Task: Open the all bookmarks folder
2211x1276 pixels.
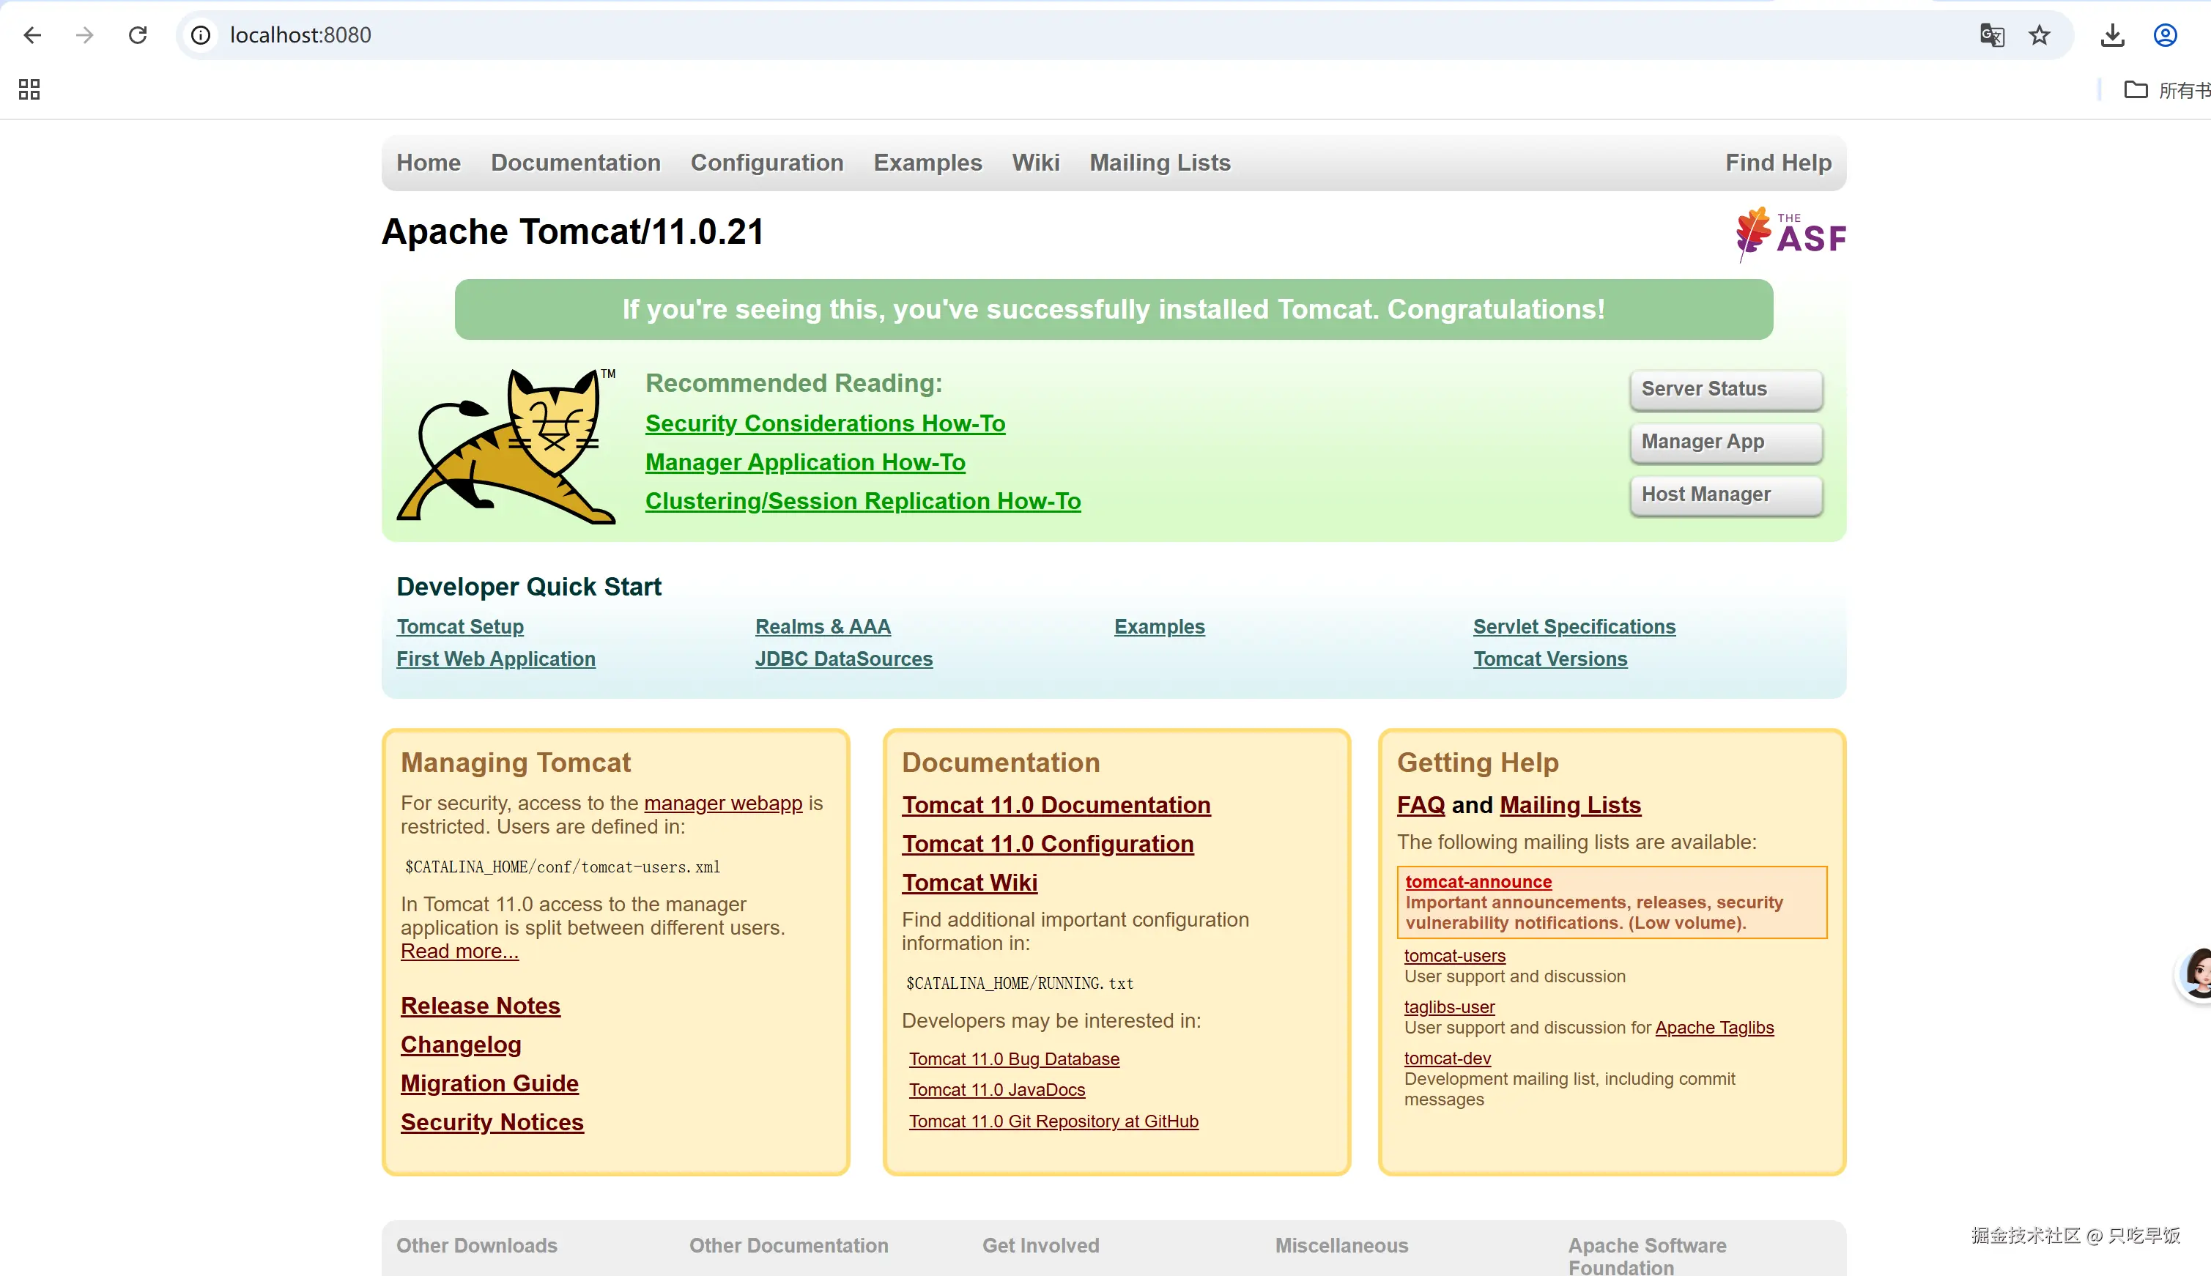Action: pos(2165,89)
